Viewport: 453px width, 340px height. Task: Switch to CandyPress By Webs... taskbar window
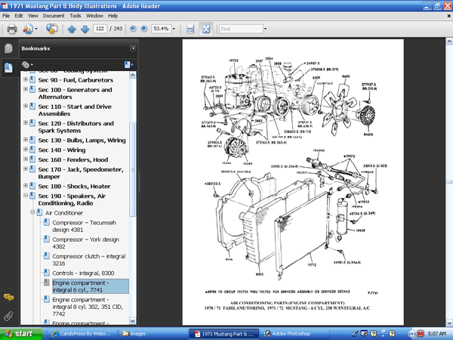click(82, 334)
